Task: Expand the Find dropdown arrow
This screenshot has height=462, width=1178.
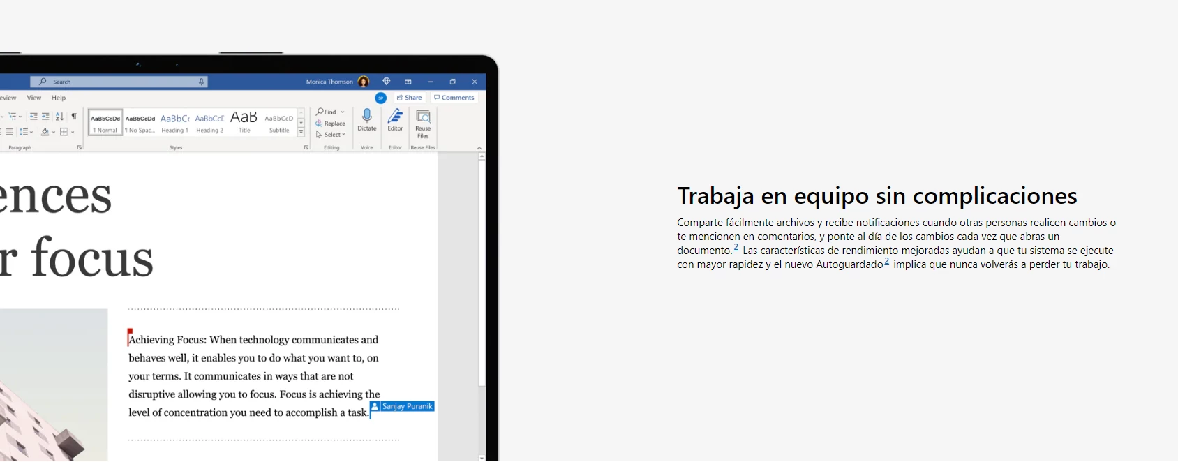Action: pyautogui.click(x=343, y=112)
